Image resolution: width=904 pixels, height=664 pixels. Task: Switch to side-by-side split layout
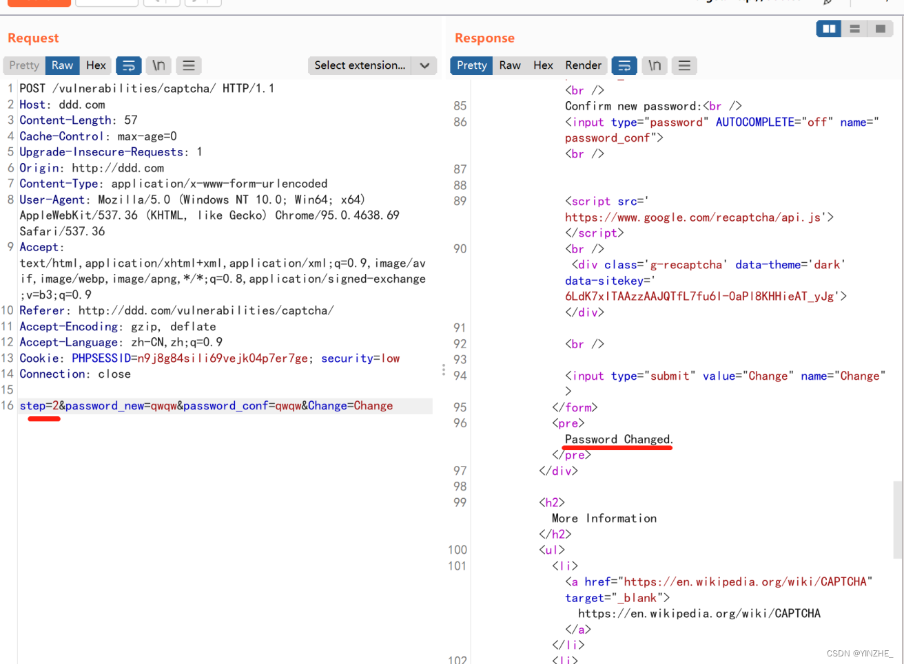pyautogui.click(x=829, y=28)
